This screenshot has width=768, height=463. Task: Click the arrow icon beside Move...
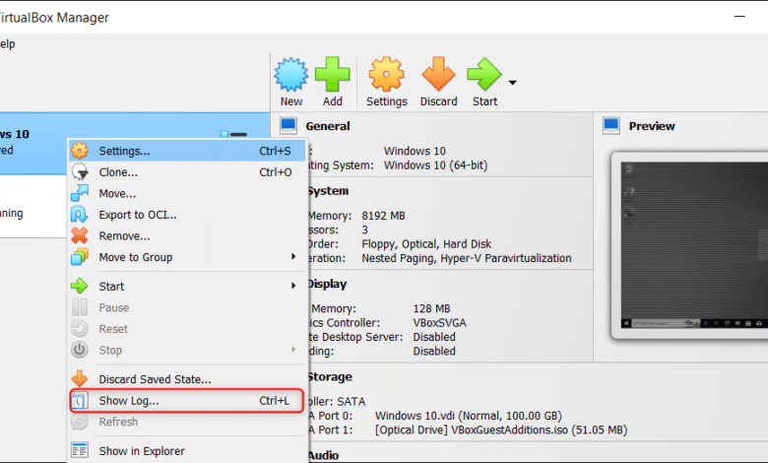point(80,193)
